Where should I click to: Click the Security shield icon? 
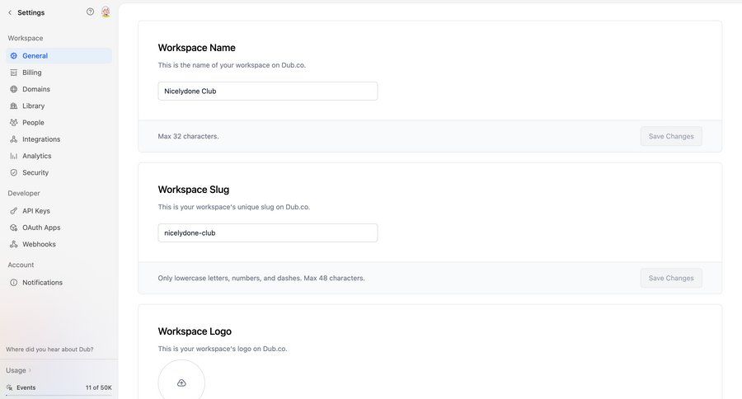pyautogui.click(x=14, y=173)
